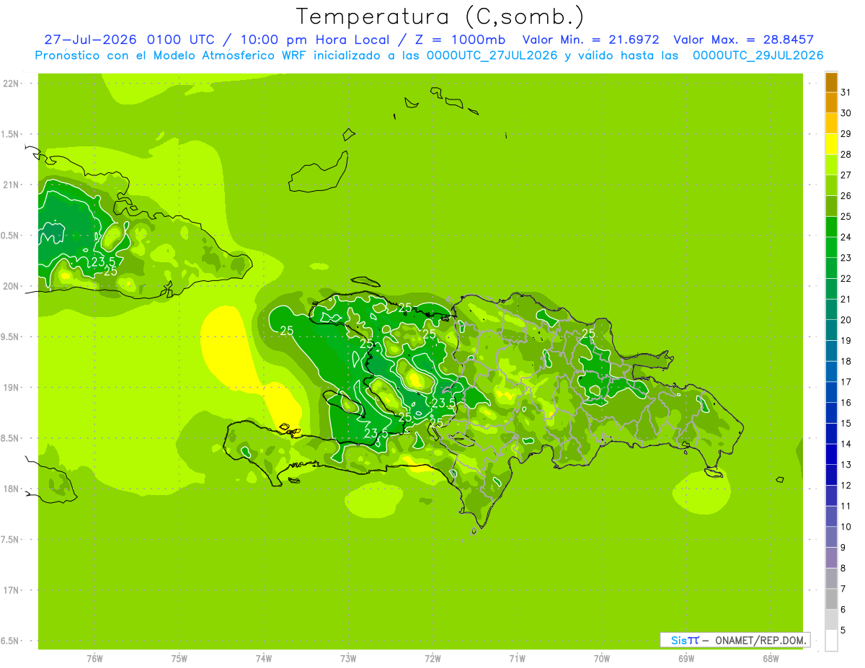Click the "21N" latitude label
This screenshot has height=668, width=865.
[x=11, y=184]
